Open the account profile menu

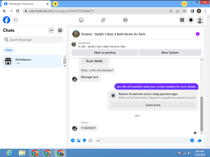200,20
